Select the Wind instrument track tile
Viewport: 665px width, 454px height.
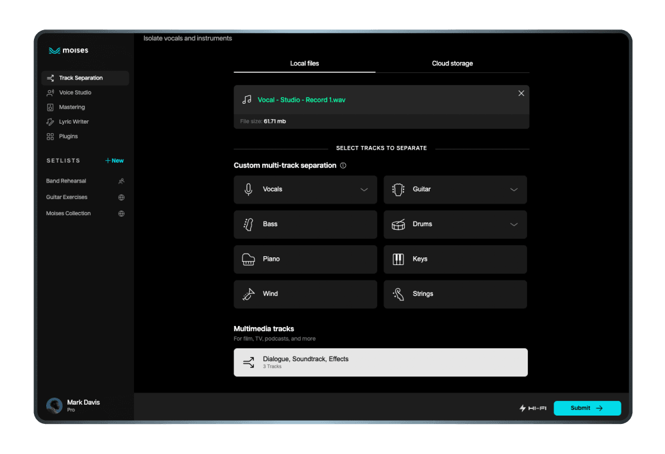(305, 294)
